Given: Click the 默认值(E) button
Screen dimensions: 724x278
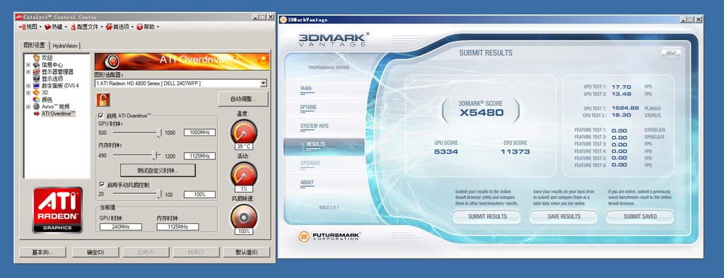Looking at the screenshot, I should click(x=246, y=252).
